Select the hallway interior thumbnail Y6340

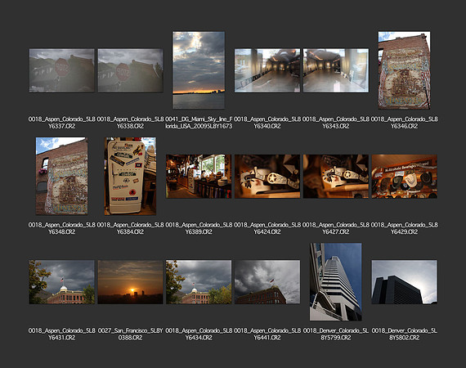tap(267, 70)
